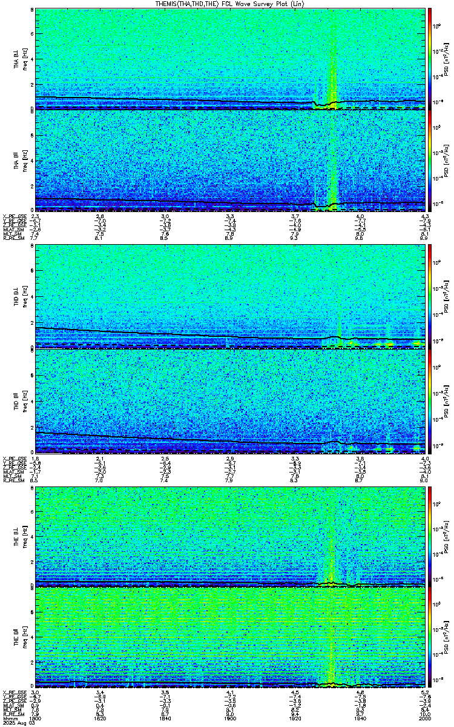Click the THE B-parallel panel color bar
454x727 pixels.
coord(430,637)
